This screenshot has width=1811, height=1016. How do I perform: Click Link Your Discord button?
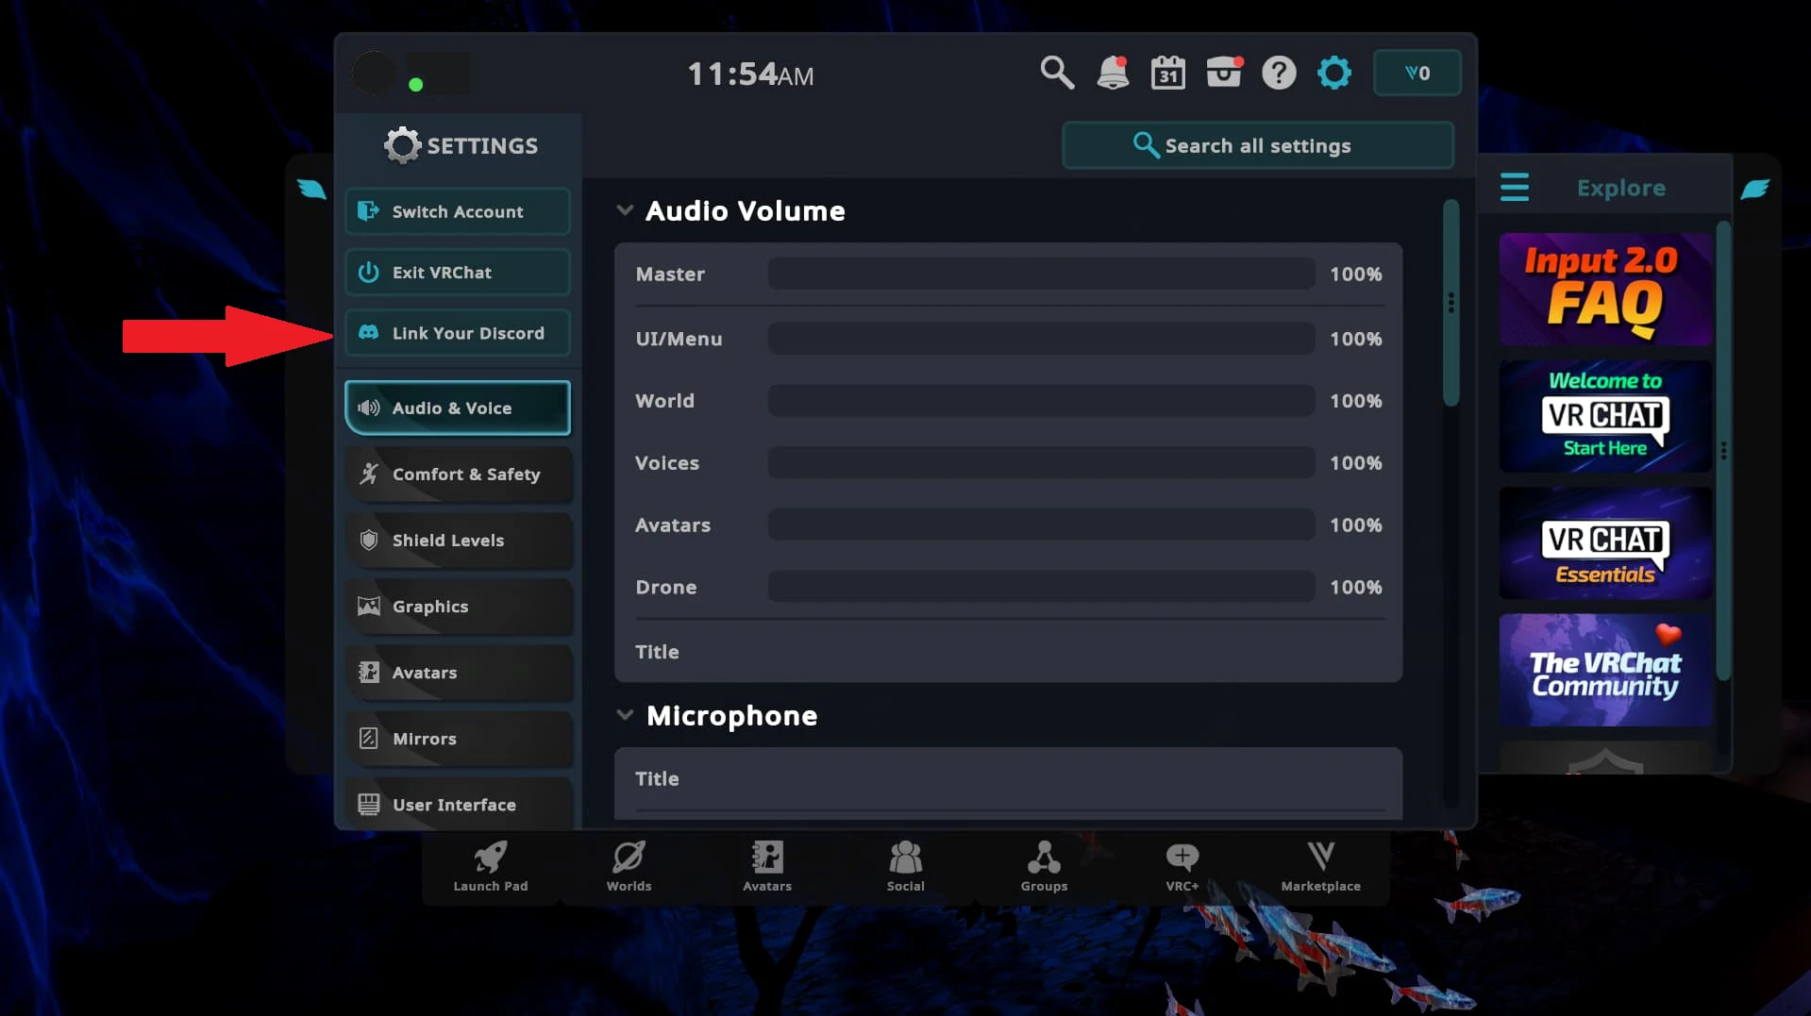click(458, 333)
